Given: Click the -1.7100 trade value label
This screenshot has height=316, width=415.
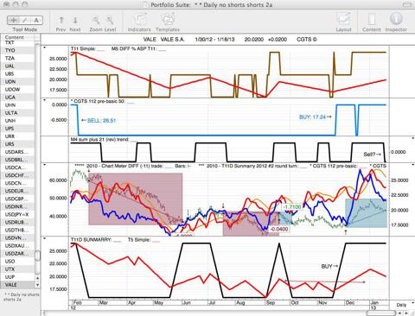Looking at the screenshot, I should 291,206.
